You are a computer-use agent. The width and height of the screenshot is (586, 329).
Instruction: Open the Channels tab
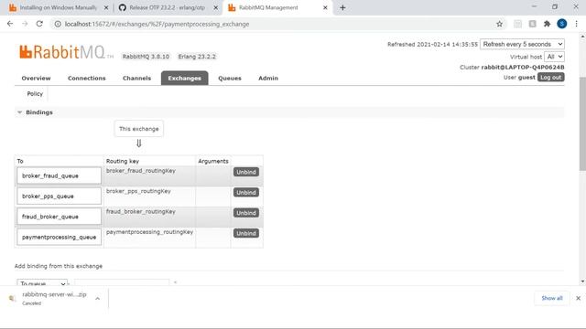coord(136,78)
